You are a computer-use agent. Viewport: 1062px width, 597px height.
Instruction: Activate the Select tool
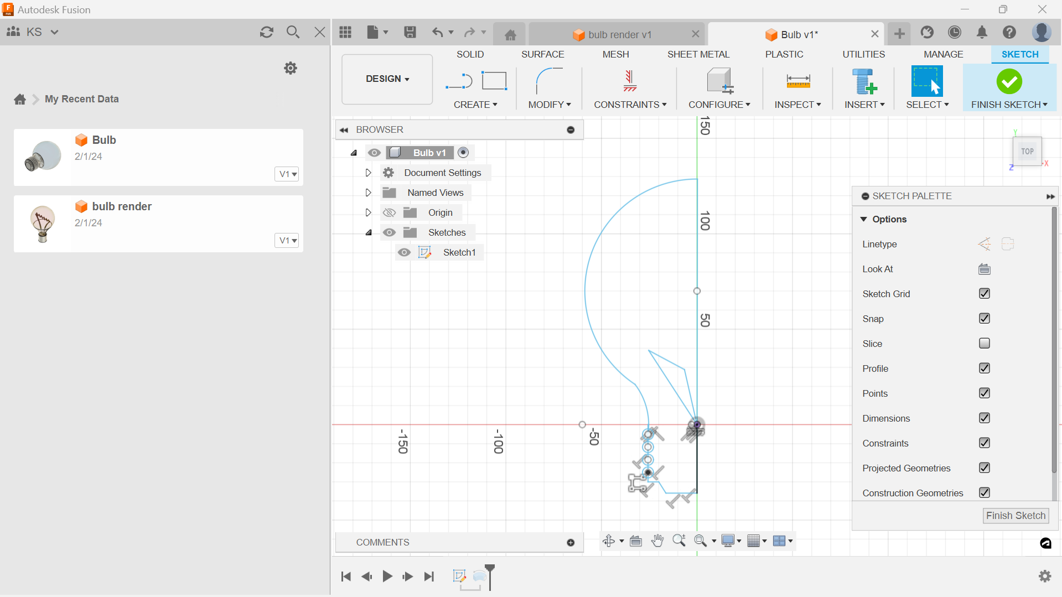[x=928, y=81]
